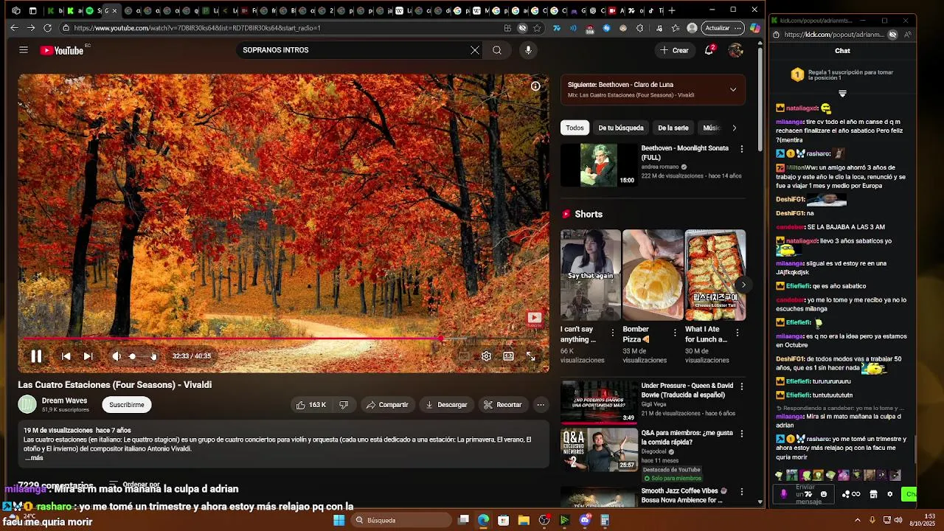Show hidden system tray icons

coord(857,520)
